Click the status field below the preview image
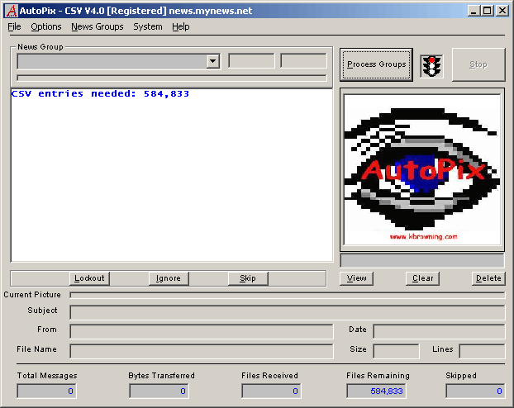 pyautogui.click(x=422, y=261)
